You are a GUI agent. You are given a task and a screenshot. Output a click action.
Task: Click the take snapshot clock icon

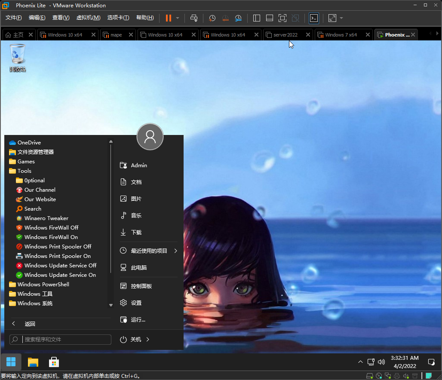click(212, 18)
